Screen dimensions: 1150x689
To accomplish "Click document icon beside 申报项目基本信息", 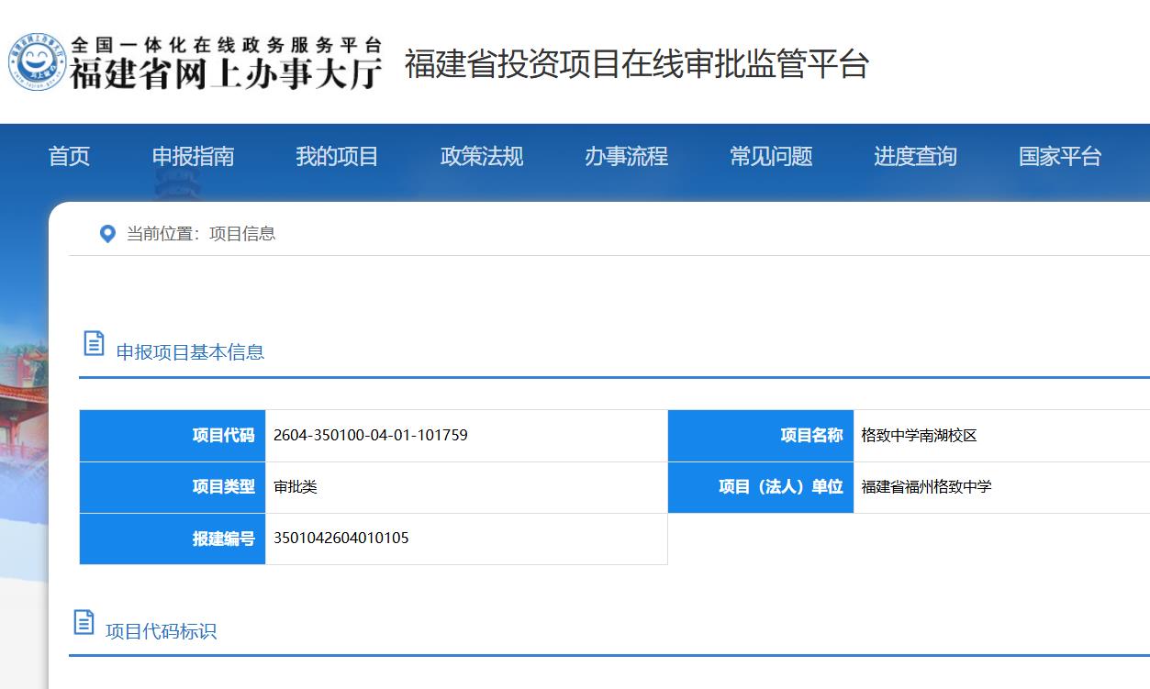I will [x=94, y=344].
